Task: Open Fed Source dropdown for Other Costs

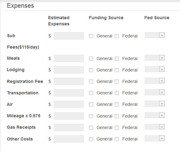Action: 155,138
